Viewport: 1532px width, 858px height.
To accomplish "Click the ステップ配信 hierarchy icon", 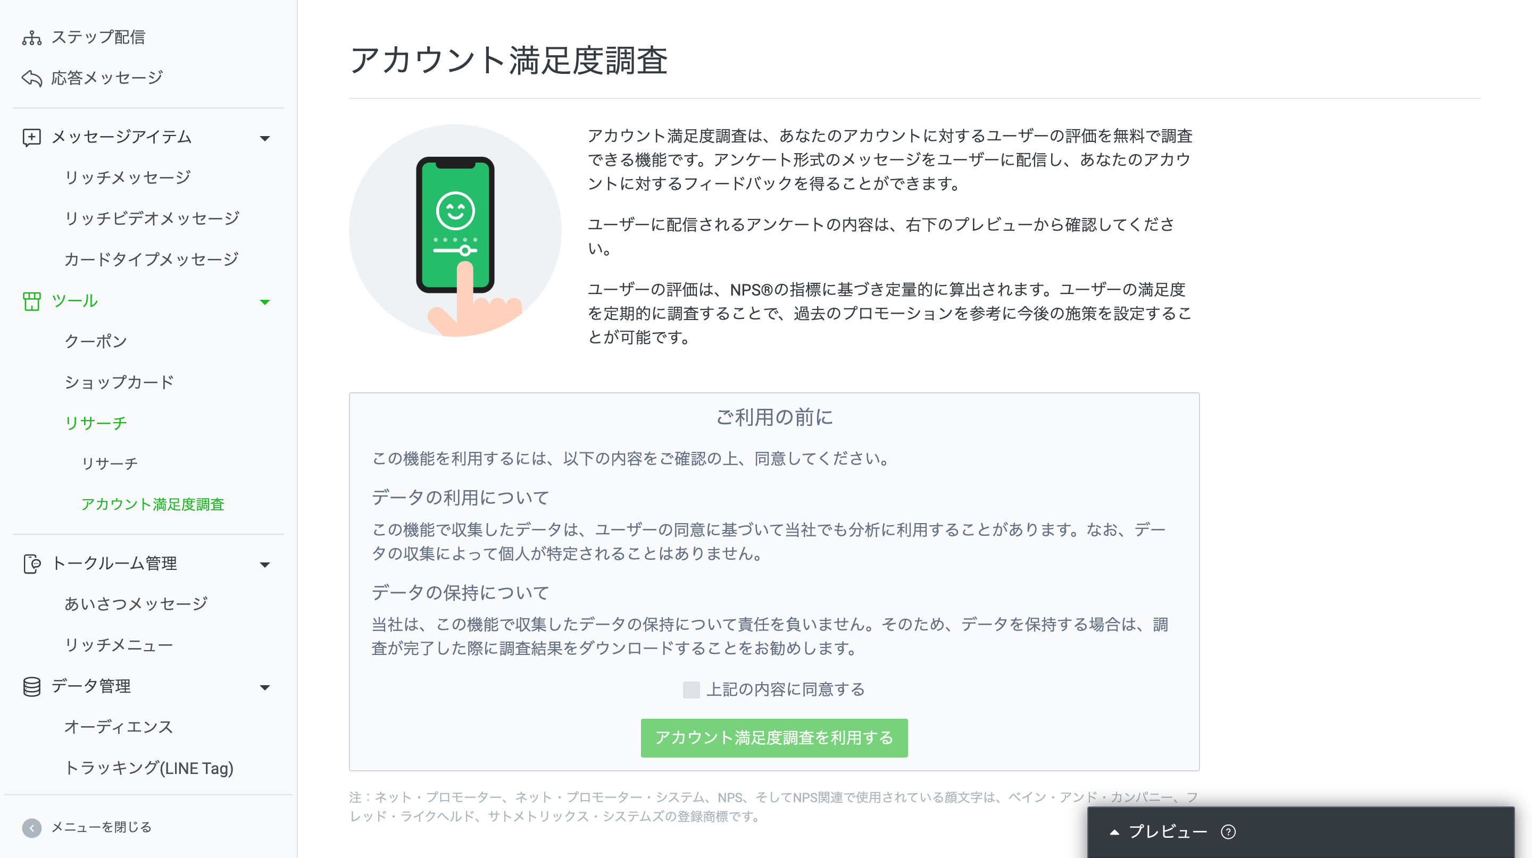I will (31, 37).
